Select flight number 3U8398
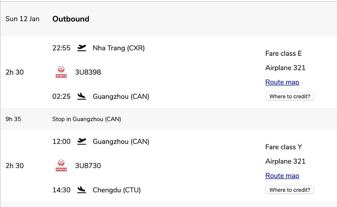 click(88, 72)
